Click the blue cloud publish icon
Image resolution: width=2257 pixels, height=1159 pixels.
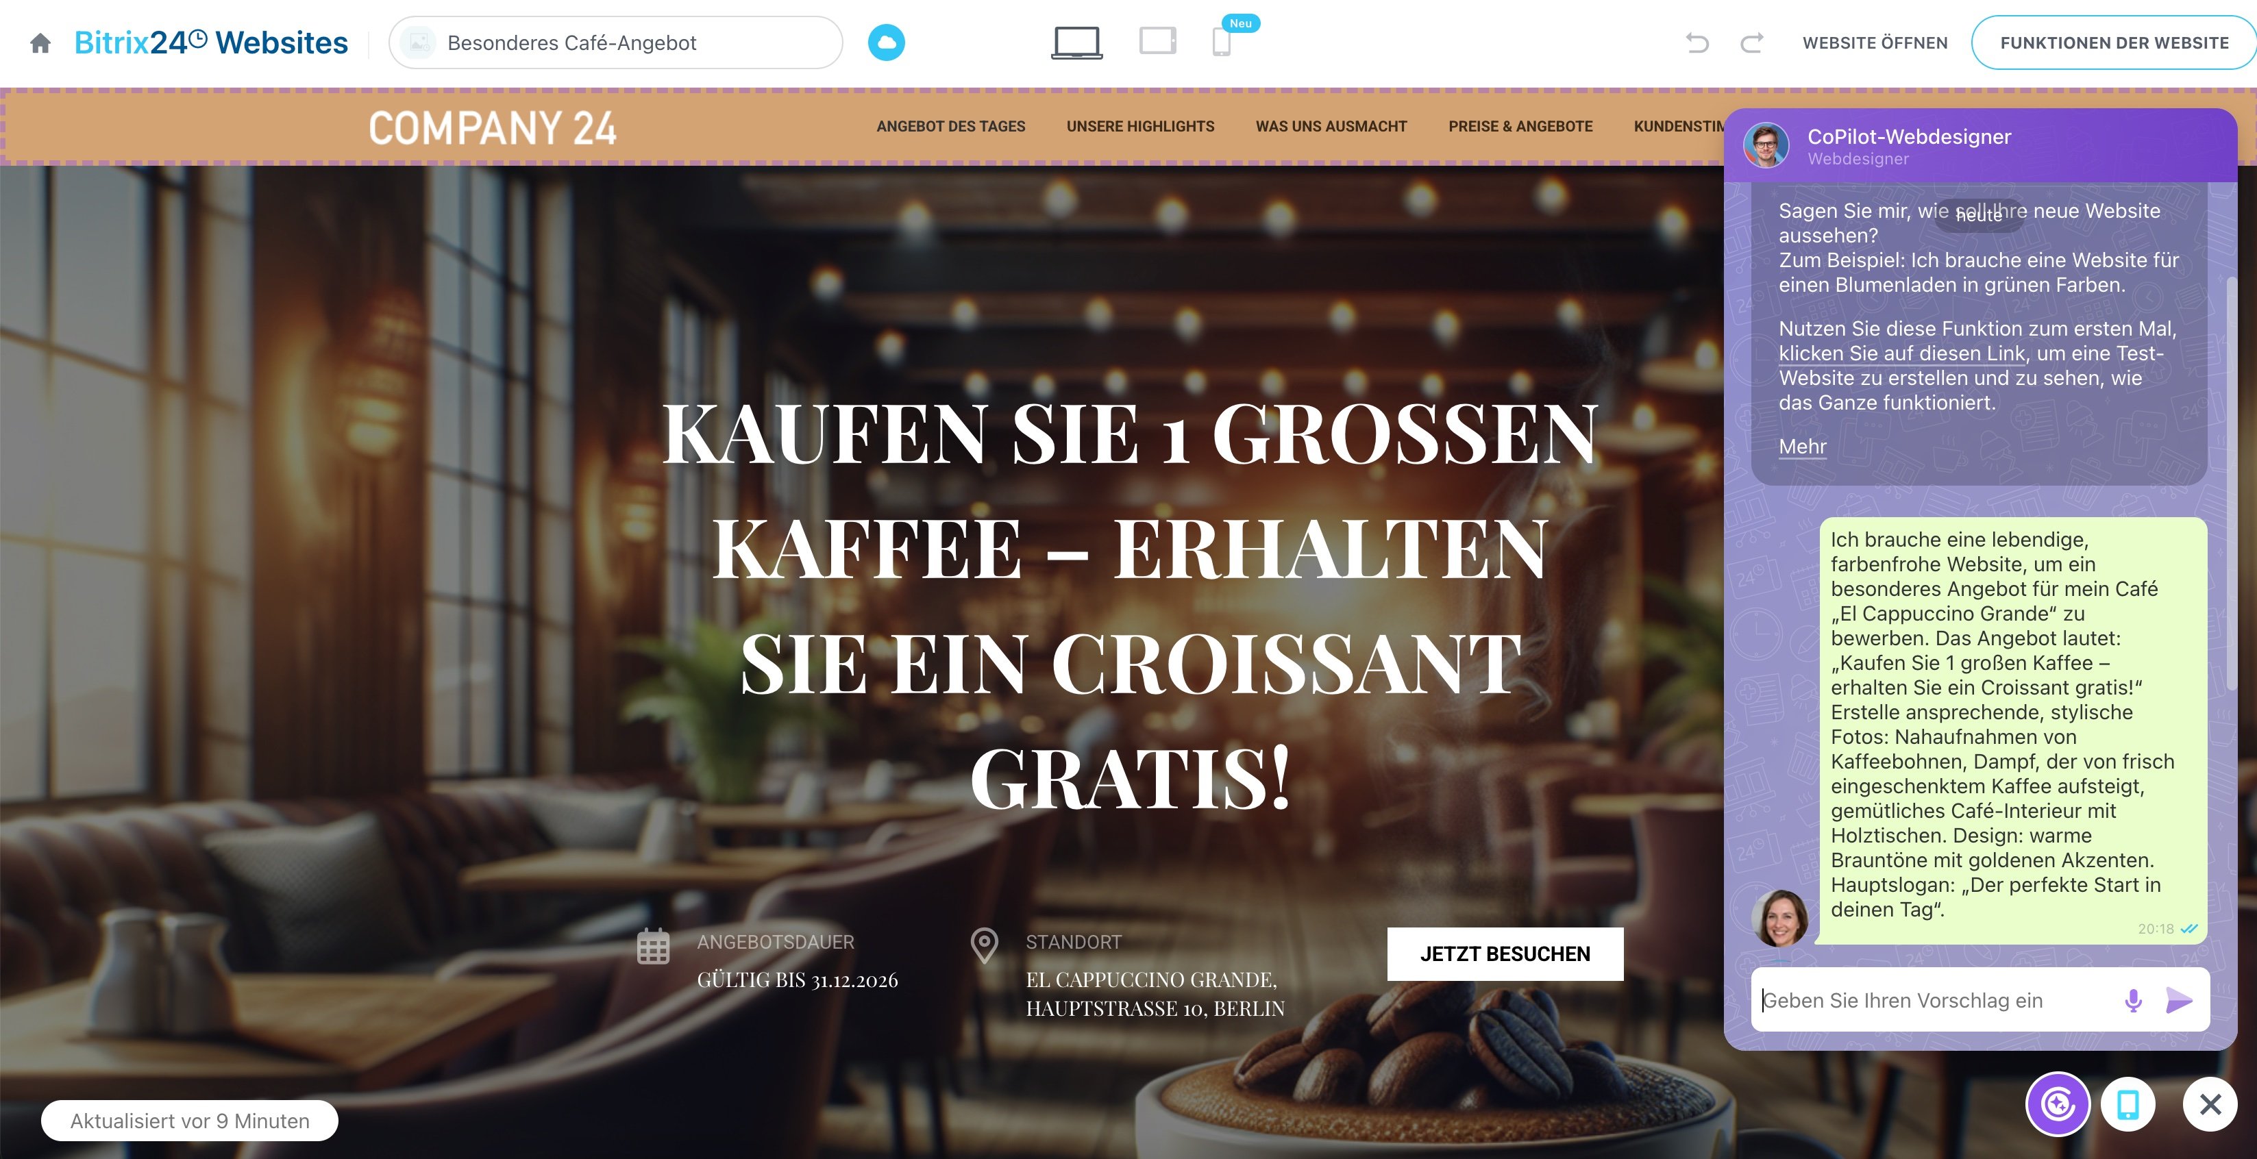point(886,43)
